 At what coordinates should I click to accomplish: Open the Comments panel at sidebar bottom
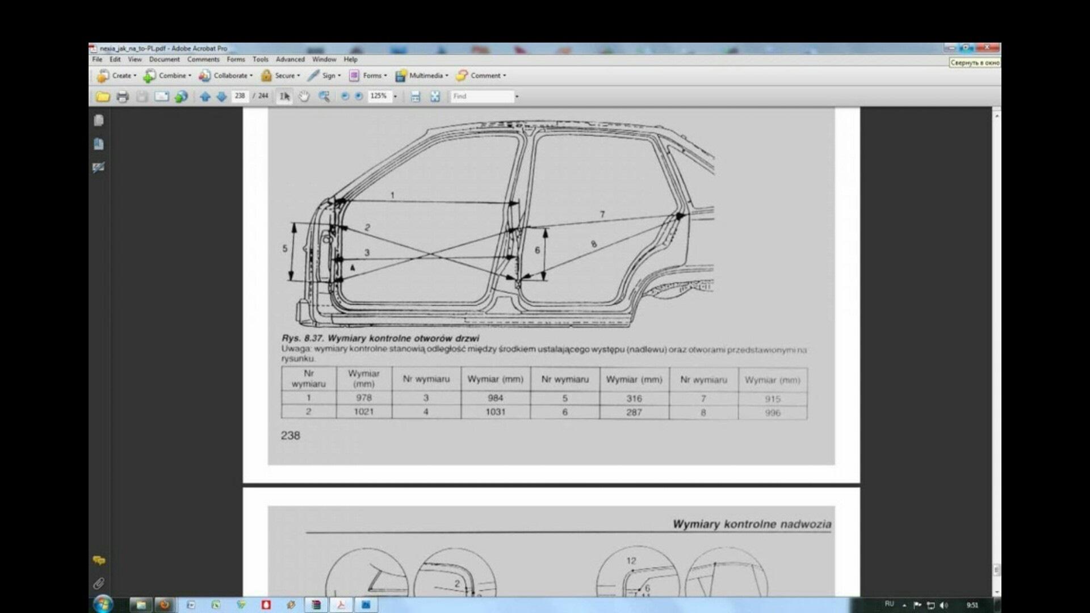point(99,560)
